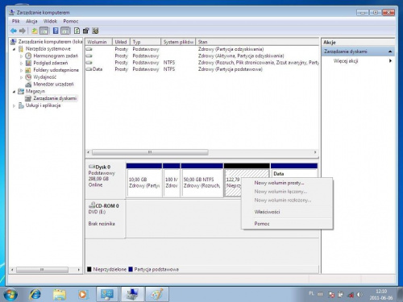Expand the Usługi i aplikacje node

click(x=14, y=105)
